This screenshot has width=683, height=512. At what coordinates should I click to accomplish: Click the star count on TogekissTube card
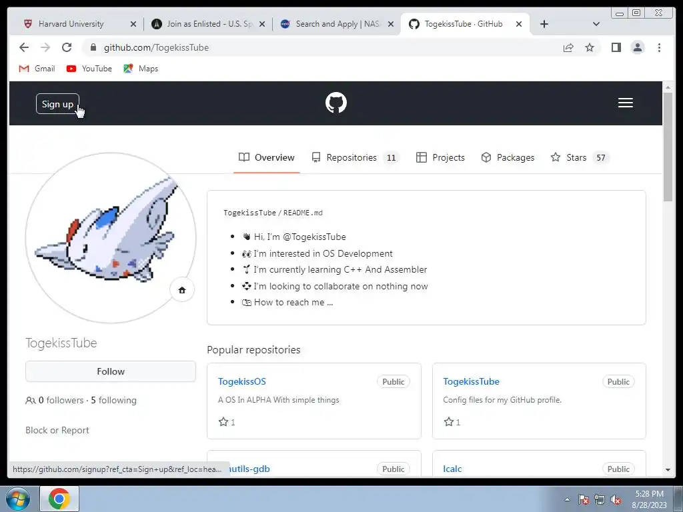click(452, 422)
